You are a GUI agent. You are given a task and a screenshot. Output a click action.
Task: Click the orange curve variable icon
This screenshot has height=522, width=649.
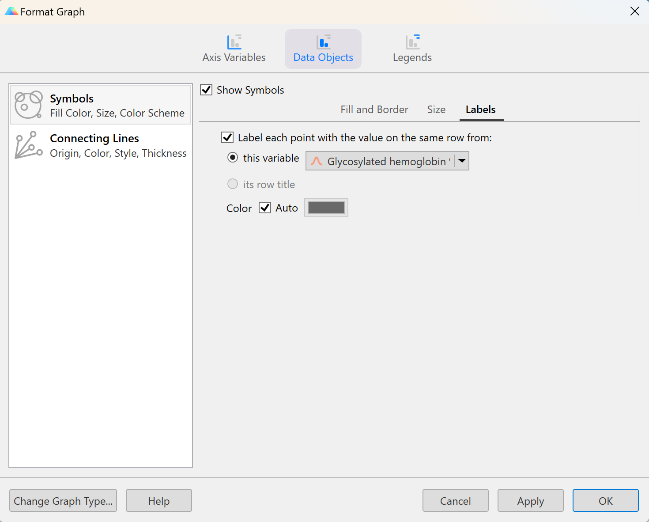click(x=317, y=161)
